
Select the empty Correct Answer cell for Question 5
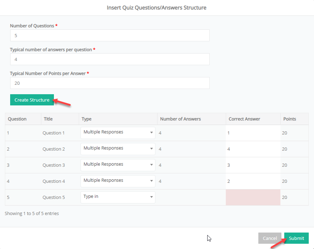tap(253, 197)
